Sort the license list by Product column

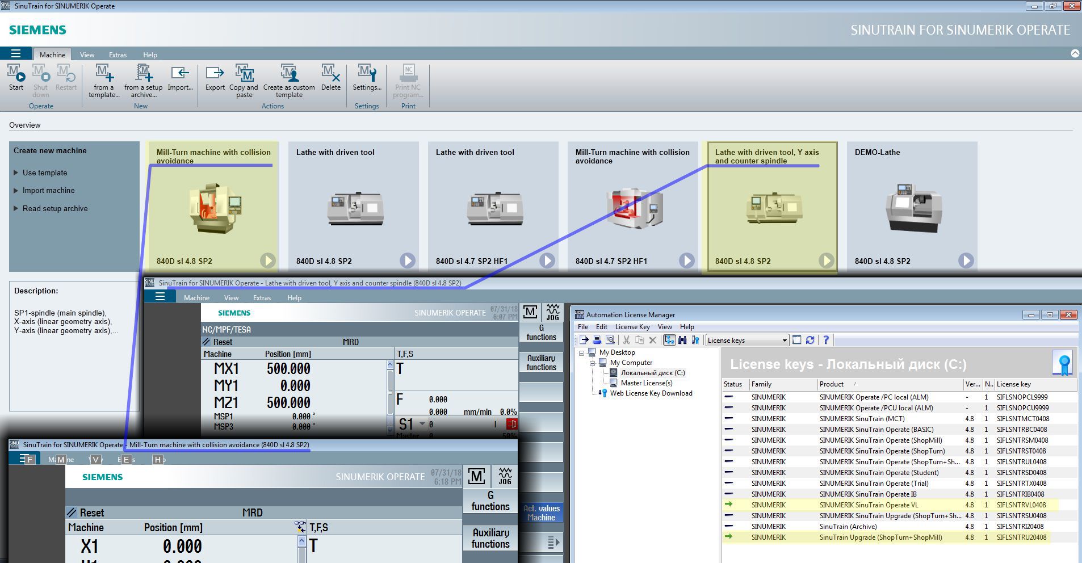point(890,384)
